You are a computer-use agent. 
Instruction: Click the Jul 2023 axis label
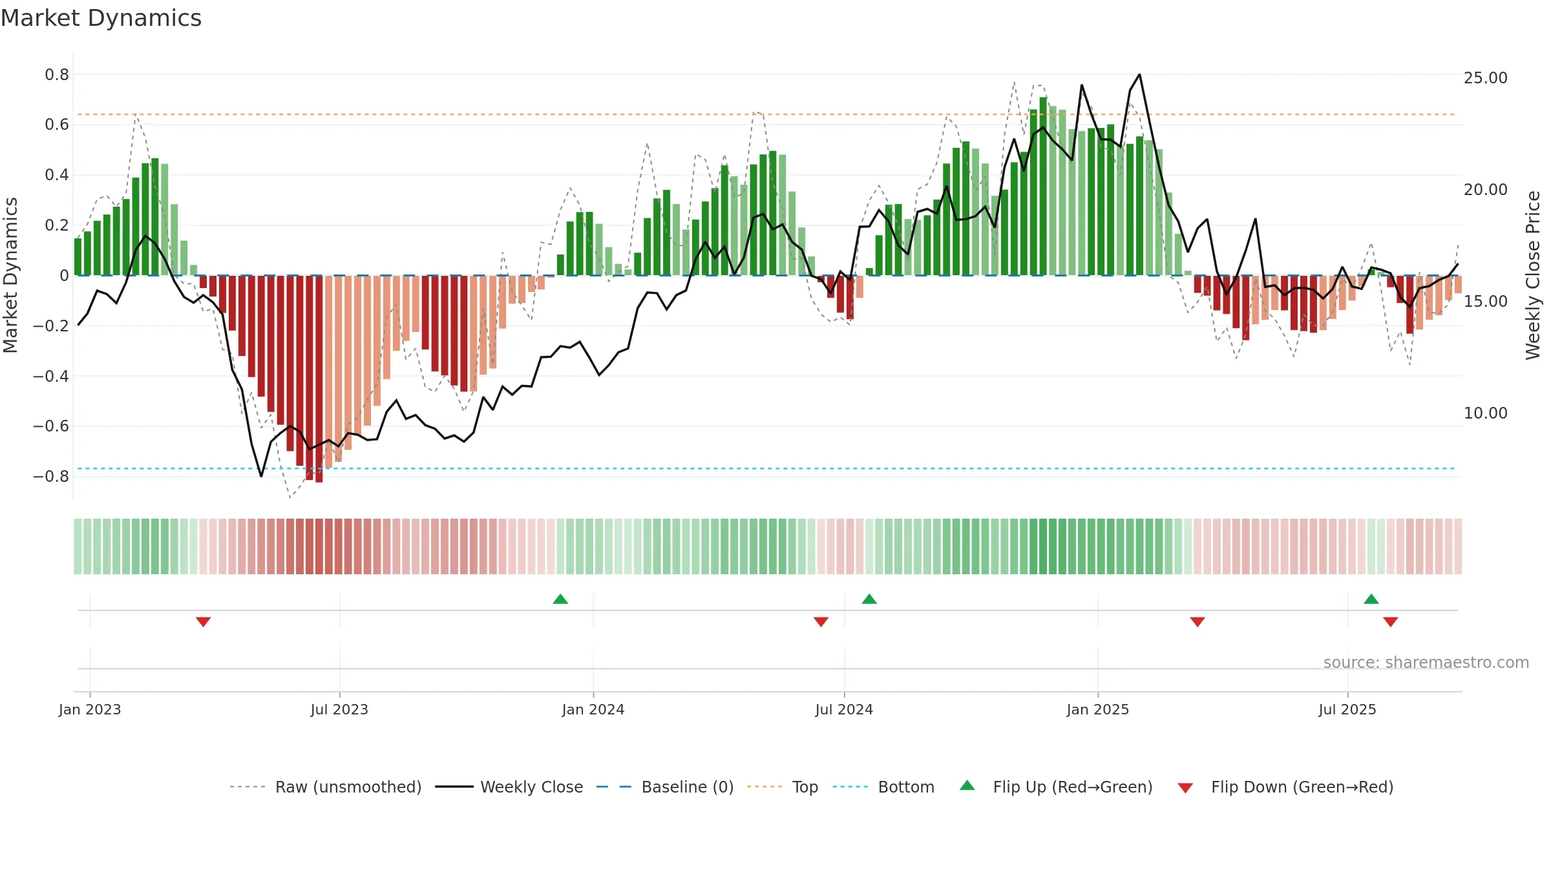[x=339, y=709]
